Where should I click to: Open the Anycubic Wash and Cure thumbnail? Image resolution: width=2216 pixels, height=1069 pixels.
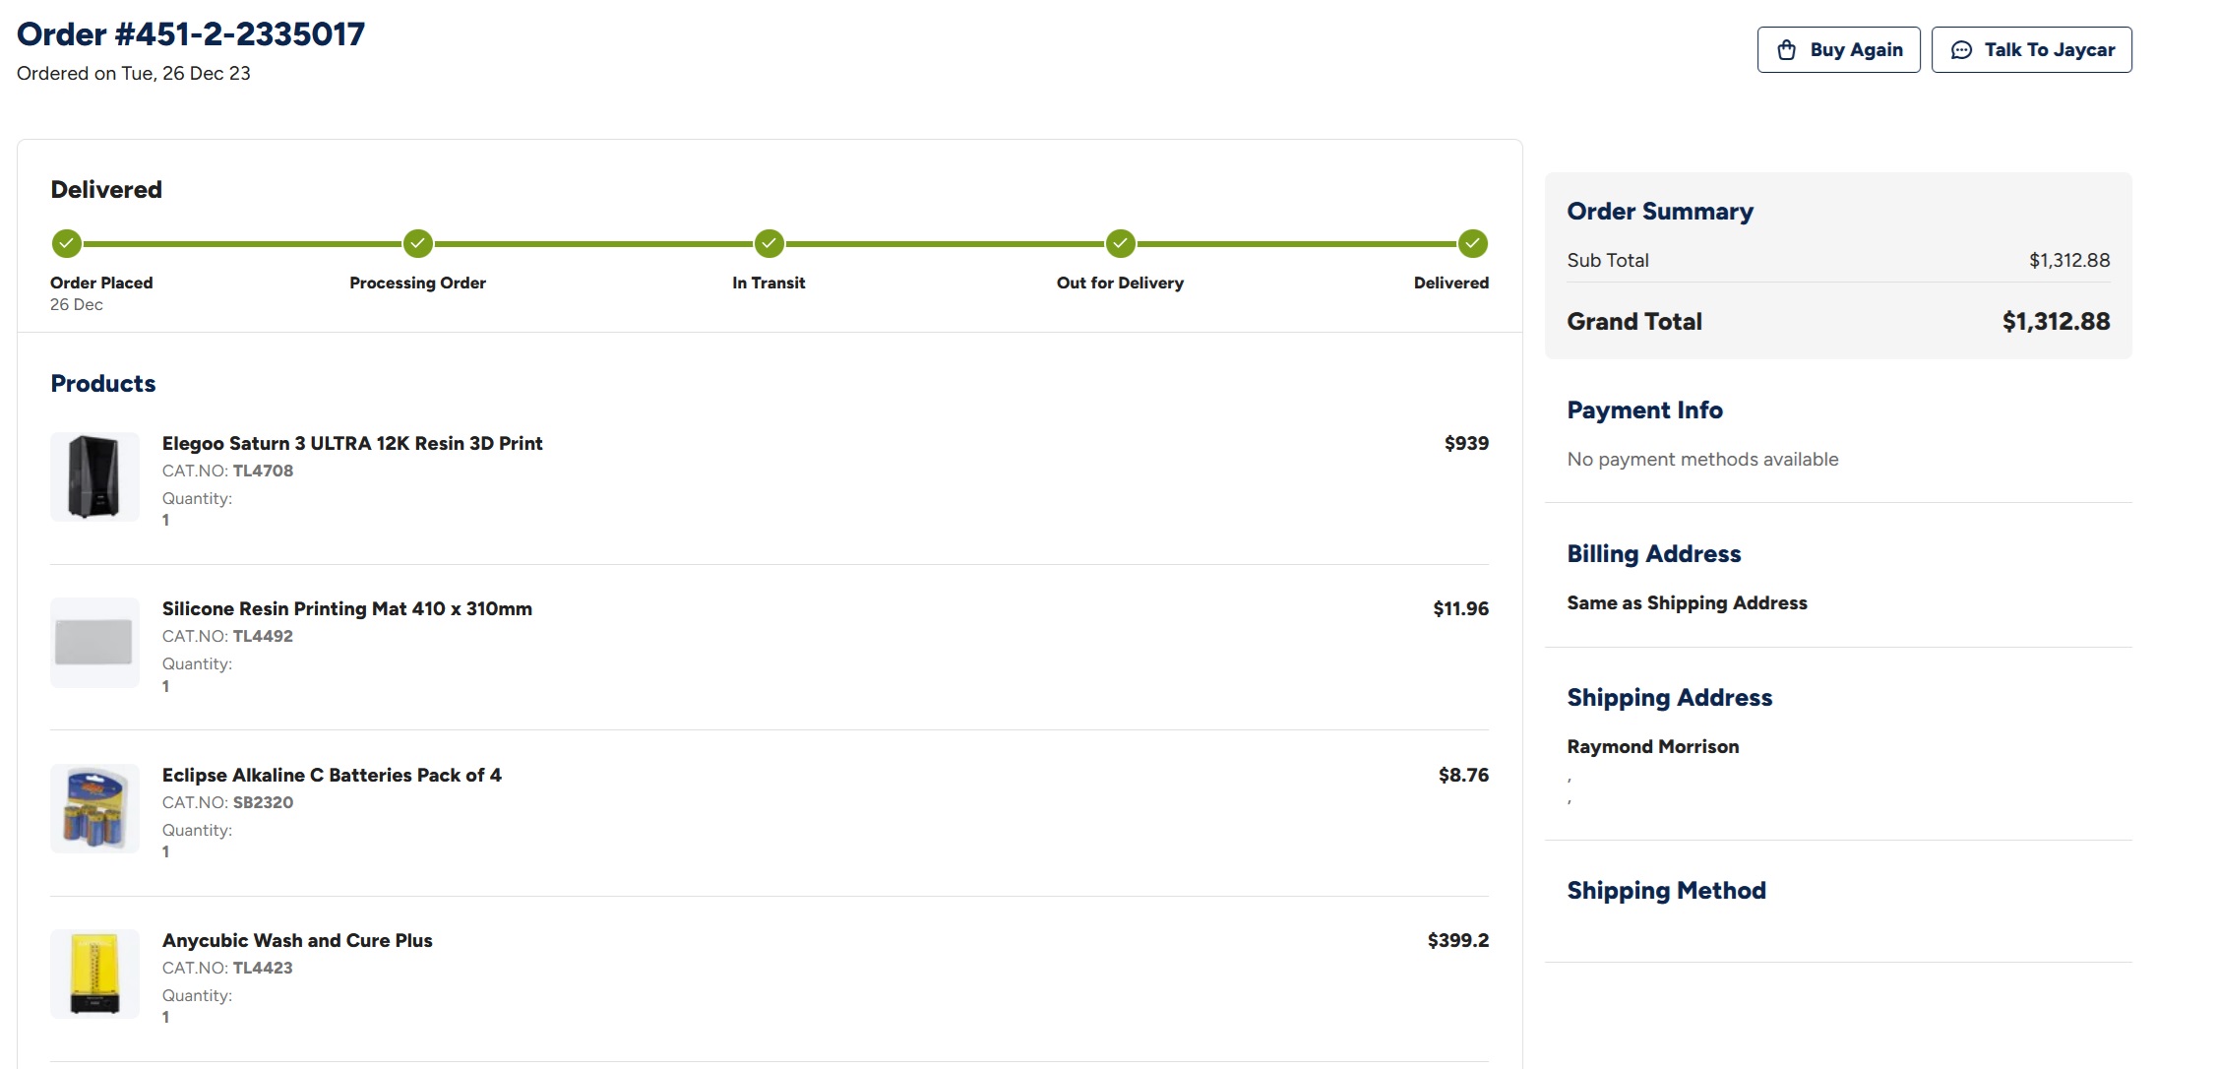[94, 974]
